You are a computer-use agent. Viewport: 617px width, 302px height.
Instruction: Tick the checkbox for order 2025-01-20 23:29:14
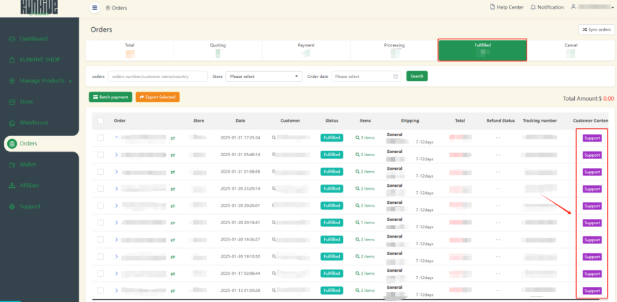point(101,189)
